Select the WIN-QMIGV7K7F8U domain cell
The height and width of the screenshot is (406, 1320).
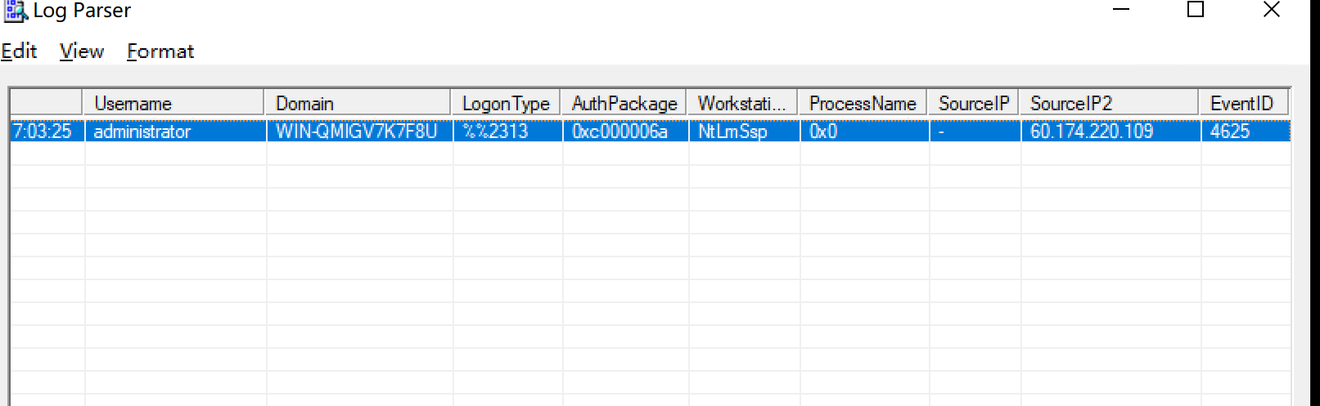click(357, 132)
